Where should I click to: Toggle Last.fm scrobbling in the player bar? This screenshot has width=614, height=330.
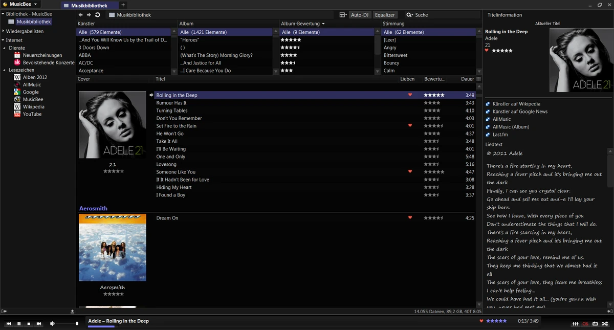(585, 324)
